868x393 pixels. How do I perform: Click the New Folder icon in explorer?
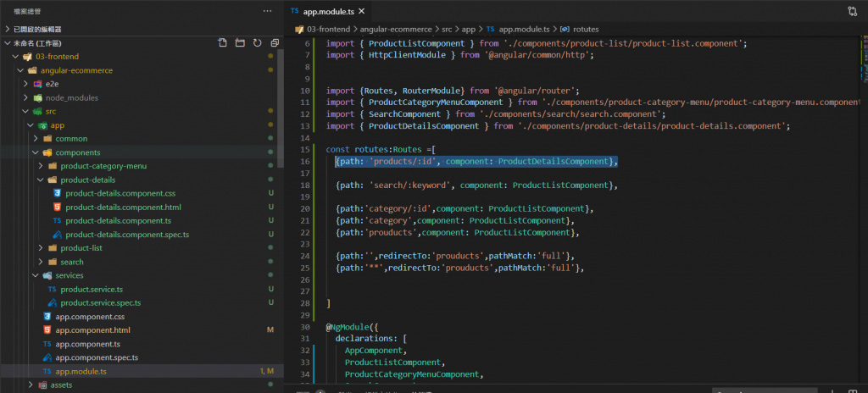[239, 43]
